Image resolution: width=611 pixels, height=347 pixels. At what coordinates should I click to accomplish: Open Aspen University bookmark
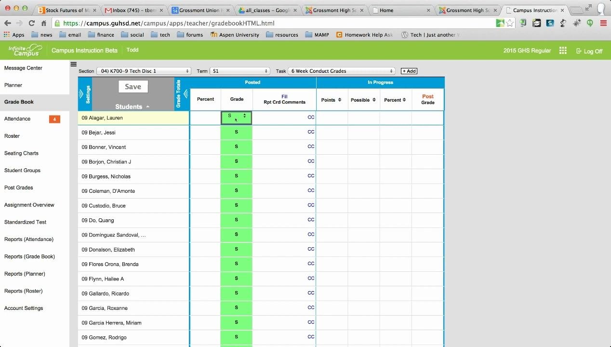(235, 35)
